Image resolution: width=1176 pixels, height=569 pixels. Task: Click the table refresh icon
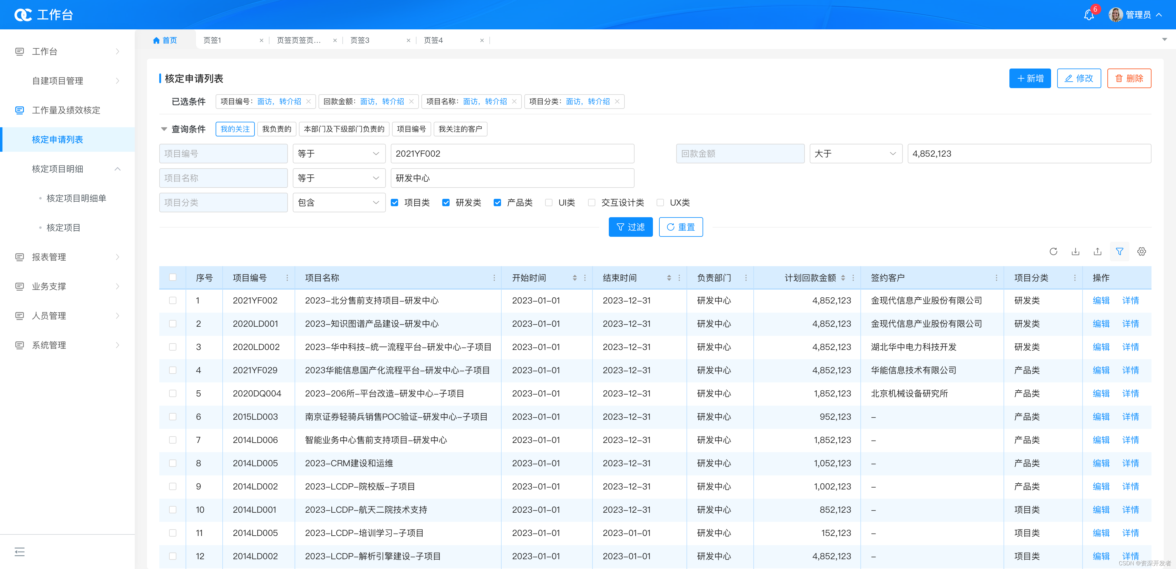pyautogui.click(x=1053, y=252)
